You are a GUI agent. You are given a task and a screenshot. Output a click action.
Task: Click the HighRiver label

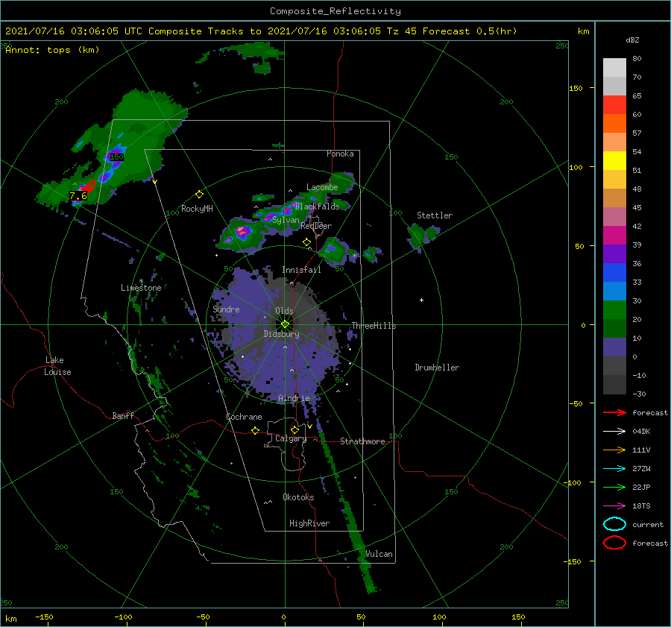click(309, 523)
